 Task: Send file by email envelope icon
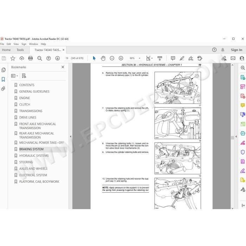pos(233,58)
